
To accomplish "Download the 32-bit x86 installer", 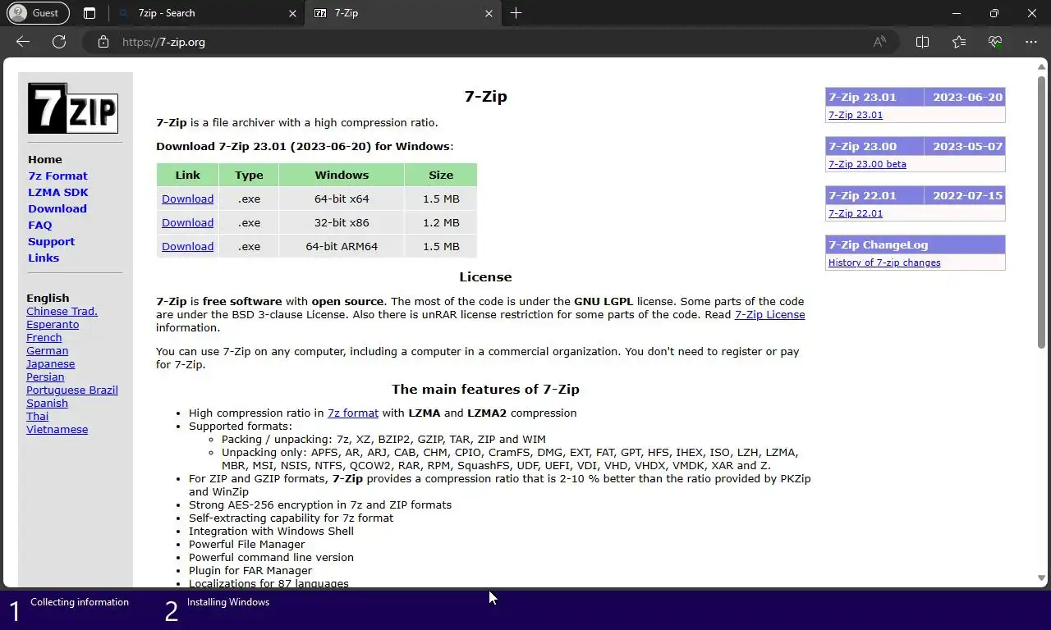I will [x=187, y=223].
